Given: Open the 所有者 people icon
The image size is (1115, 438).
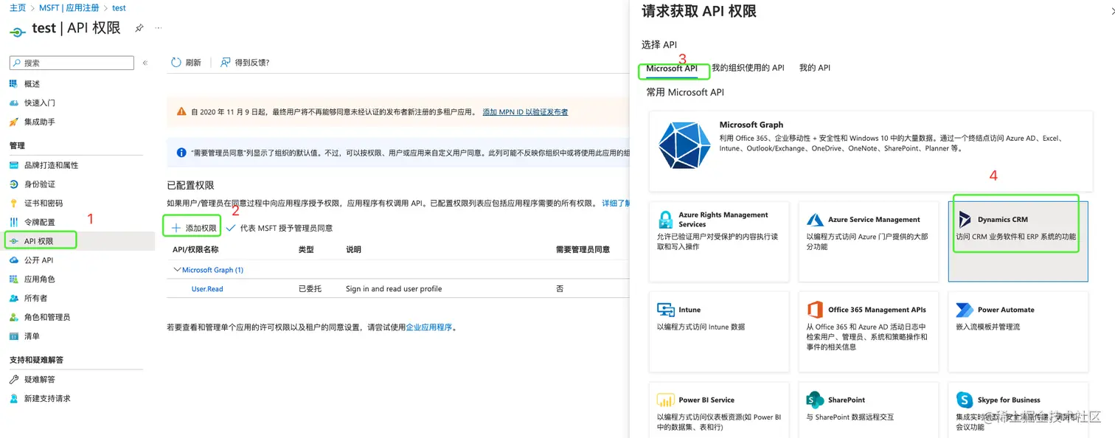Looking at the screenshot, I should 13,298.
